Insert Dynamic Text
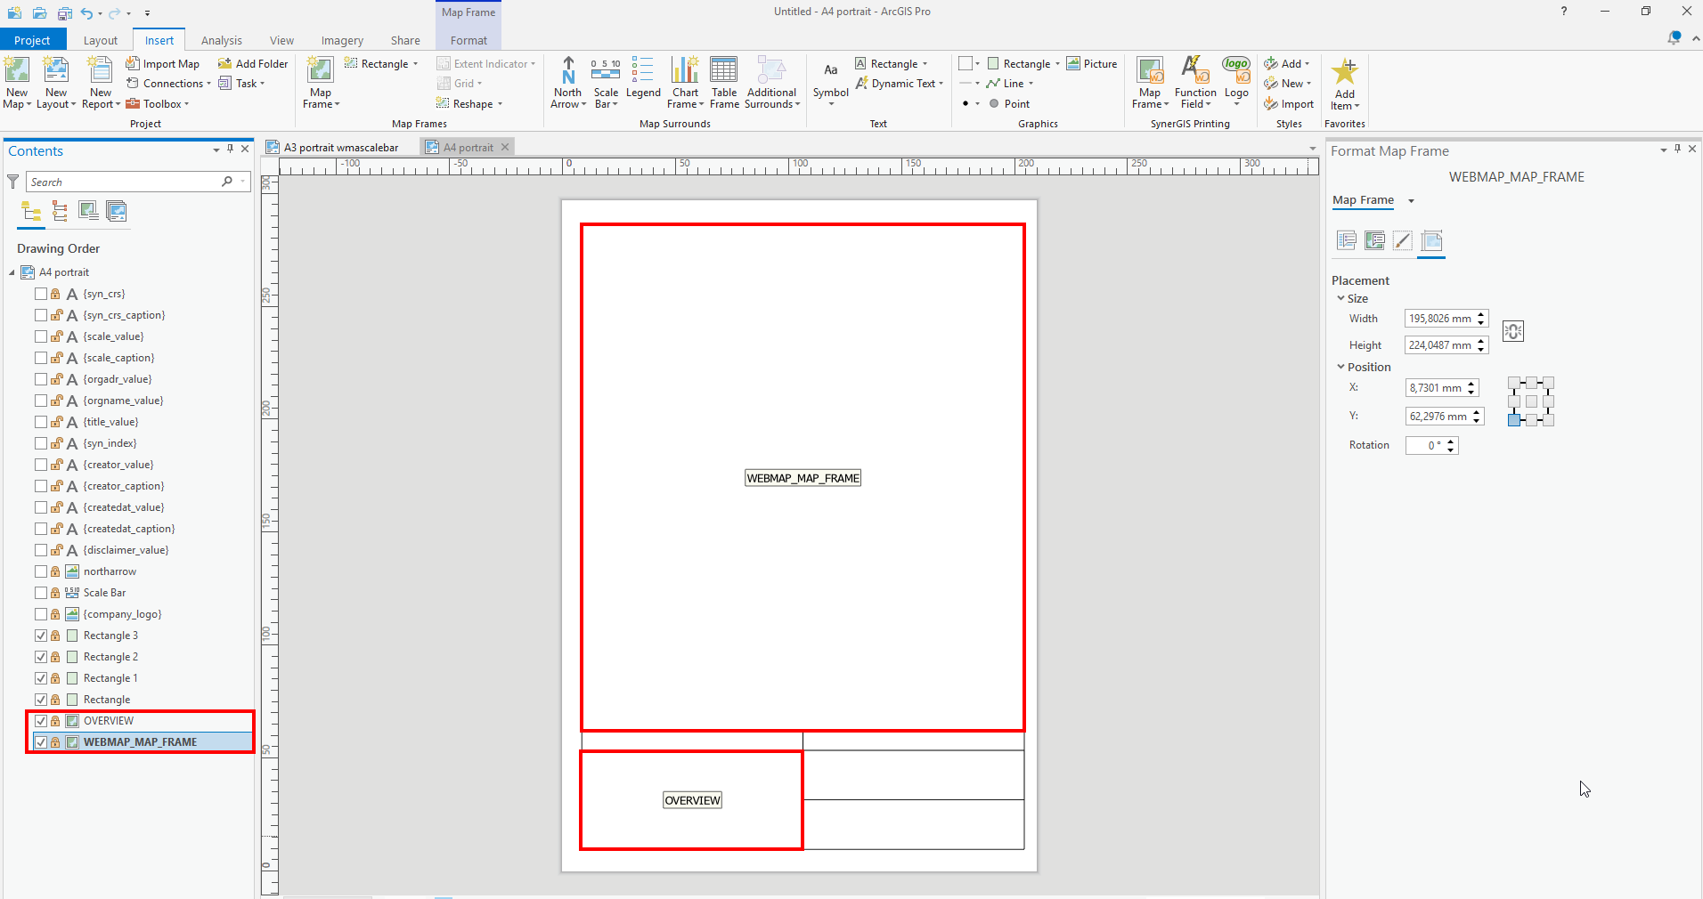Image resolution: width=1703 pixels, height=899 pixels. [900, 83]
